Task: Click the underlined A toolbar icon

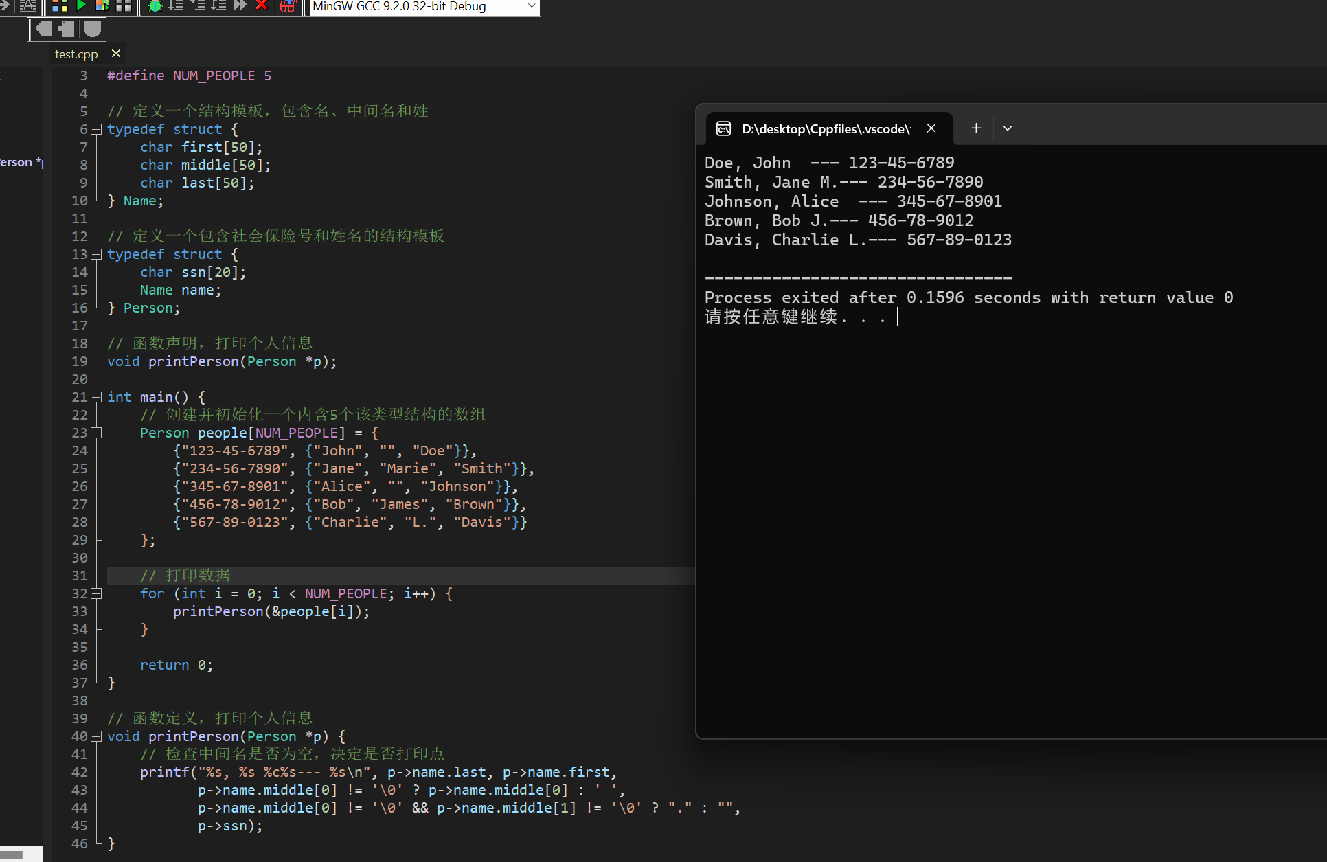Action: pos(28,6)
